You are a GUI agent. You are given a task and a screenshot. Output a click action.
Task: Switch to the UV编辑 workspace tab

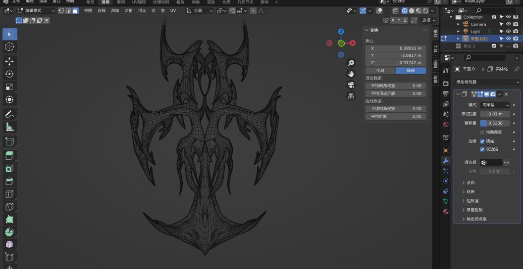(139, 2)
